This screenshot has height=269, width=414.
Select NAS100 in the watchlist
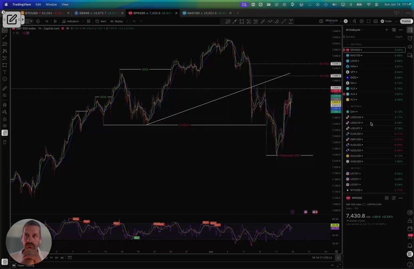(x=374, y=55)
